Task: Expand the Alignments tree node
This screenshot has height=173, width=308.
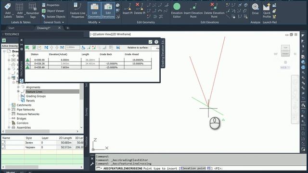Action: click(18, 87)
